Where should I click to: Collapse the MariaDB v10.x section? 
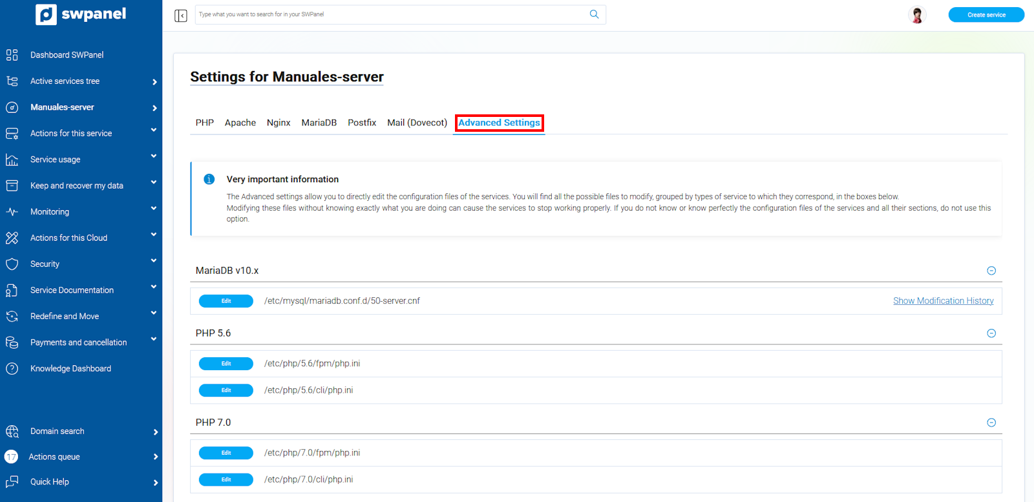click(991, 271)
